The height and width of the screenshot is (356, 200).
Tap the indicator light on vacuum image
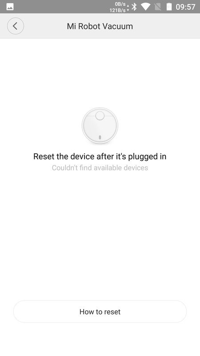tap(100, 138)
